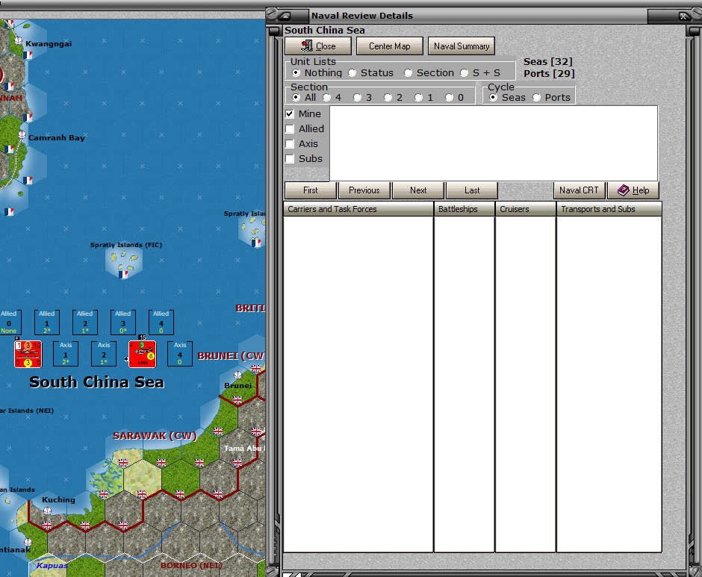Select the Nothing unit list option
Screen dimensions: 702x577
click(x=296, y=73)
